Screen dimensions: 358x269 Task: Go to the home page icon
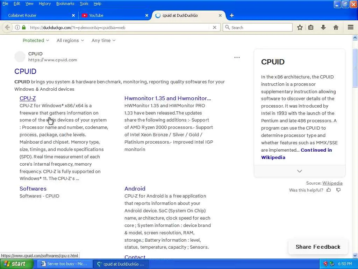tap(336, 27)
